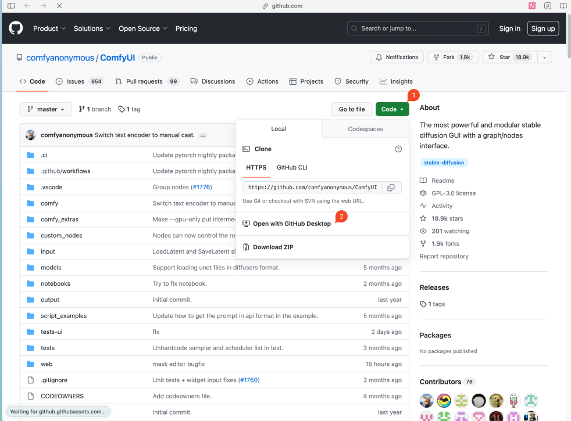571x421 pixels.
Task: Click the Fork button
Action: pyautogui.click(x=452, y=57)
